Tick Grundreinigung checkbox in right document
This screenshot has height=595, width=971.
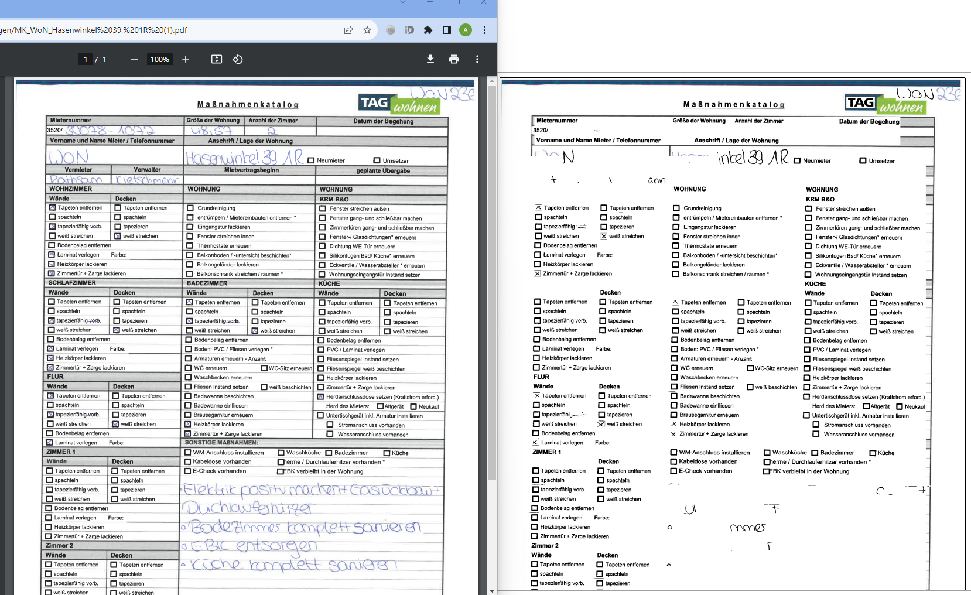click(x=676, y=208)
